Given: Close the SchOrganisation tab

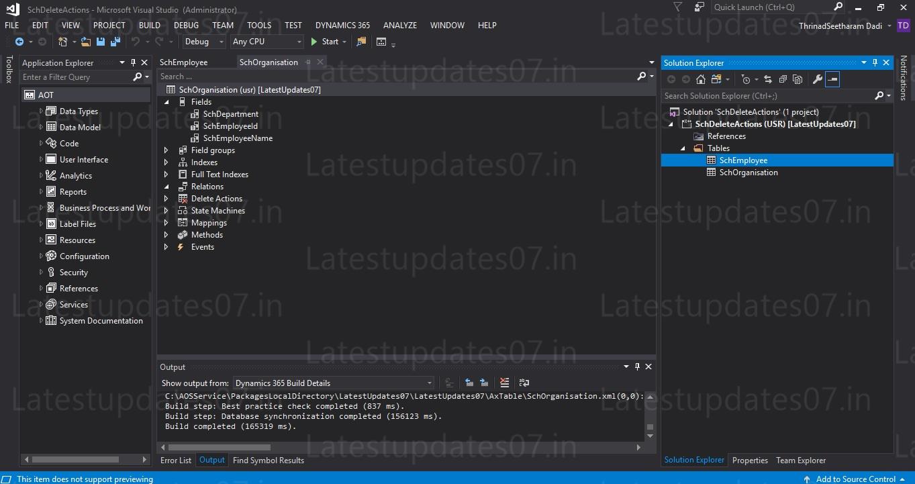Looking at the screenshot, I should coord(320,62).
